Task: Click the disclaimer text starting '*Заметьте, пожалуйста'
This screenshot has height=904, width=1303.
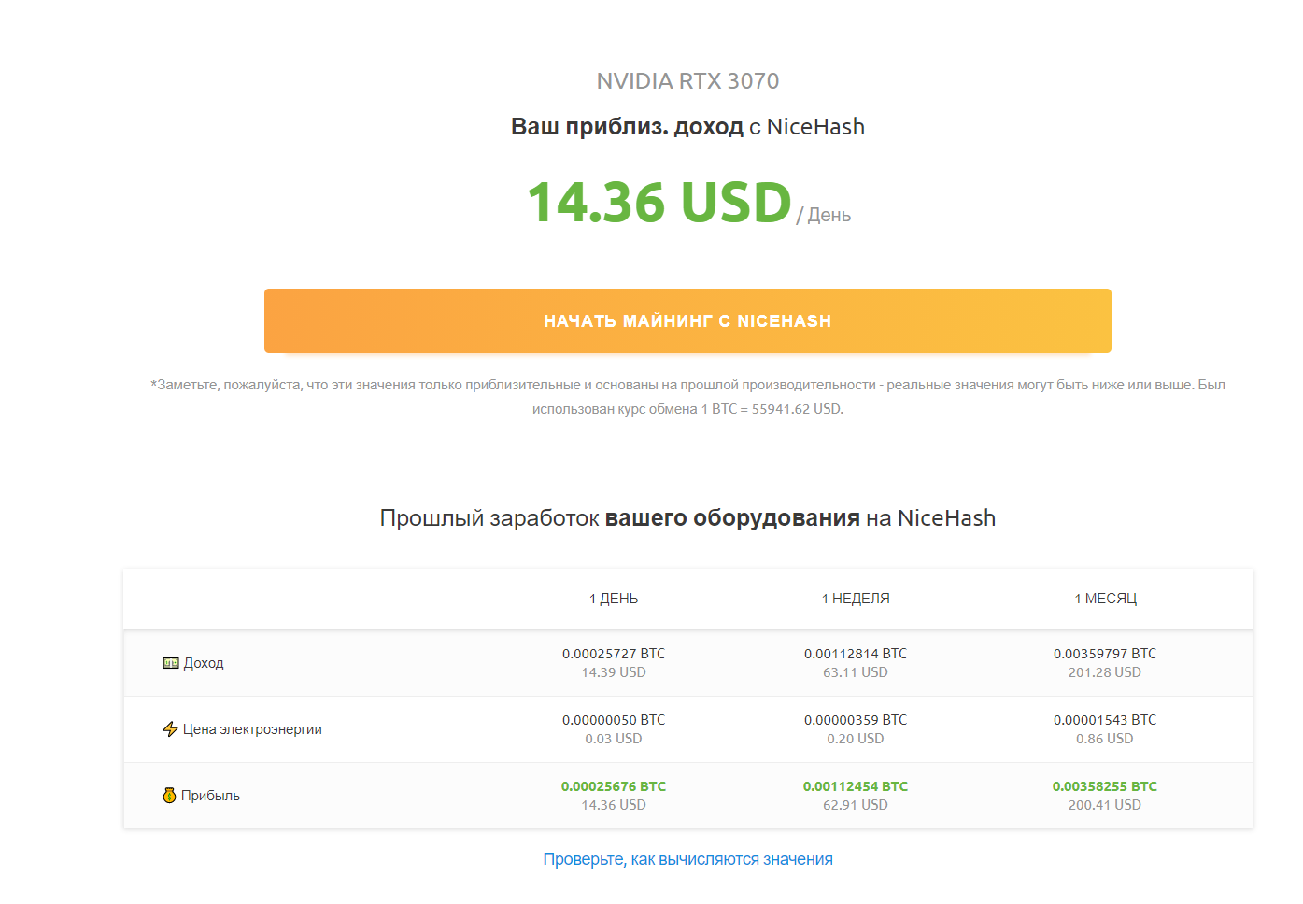Action: tap(687, 397)
